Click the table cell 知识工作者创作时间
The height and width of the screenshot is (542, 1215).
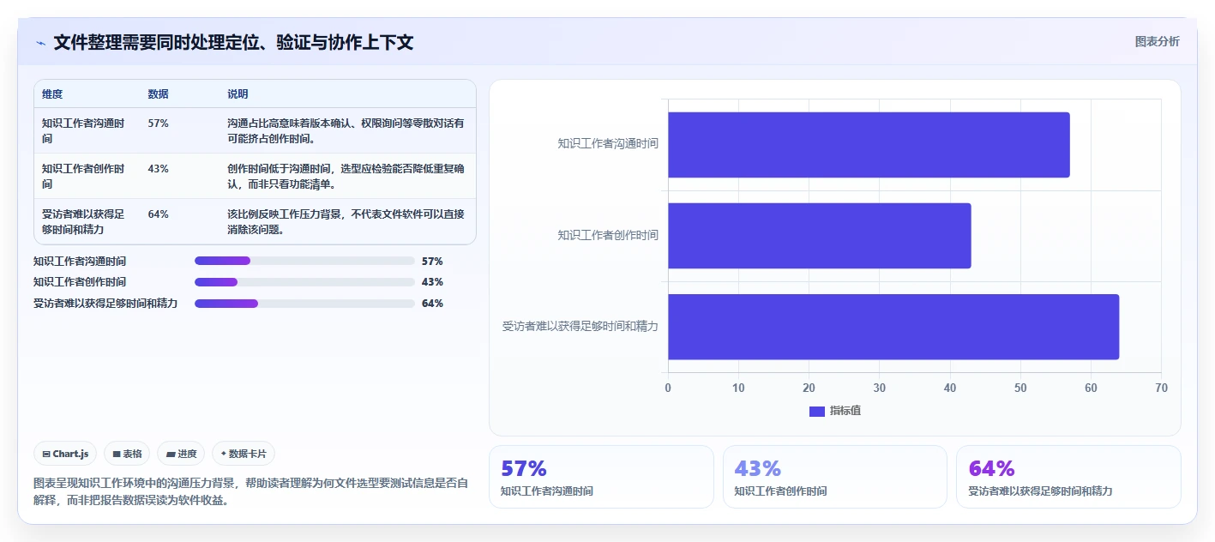click(x=83, y=177)
